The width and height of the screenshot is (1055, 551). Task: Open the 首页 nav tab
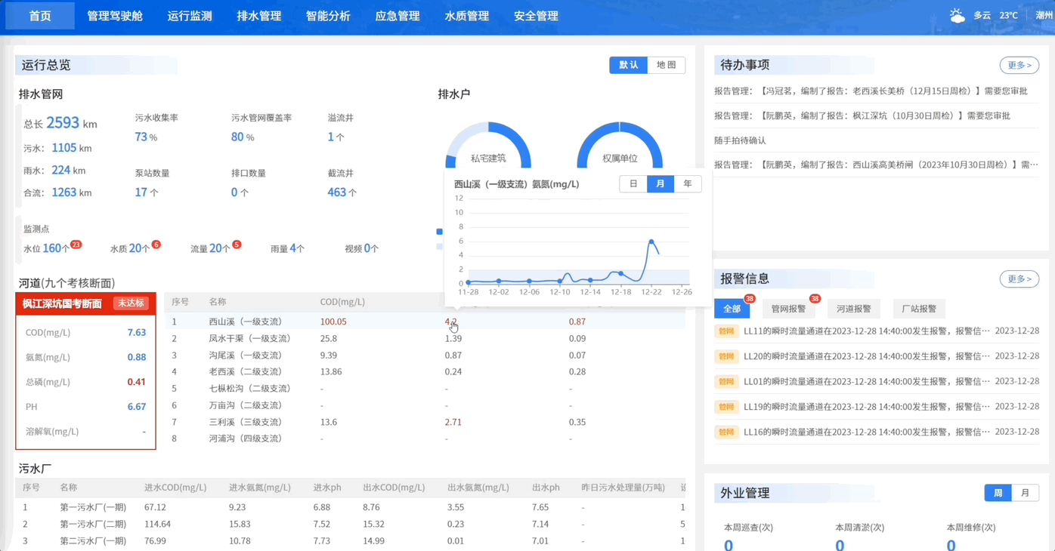pyautogui.click(x=40, y=16)
